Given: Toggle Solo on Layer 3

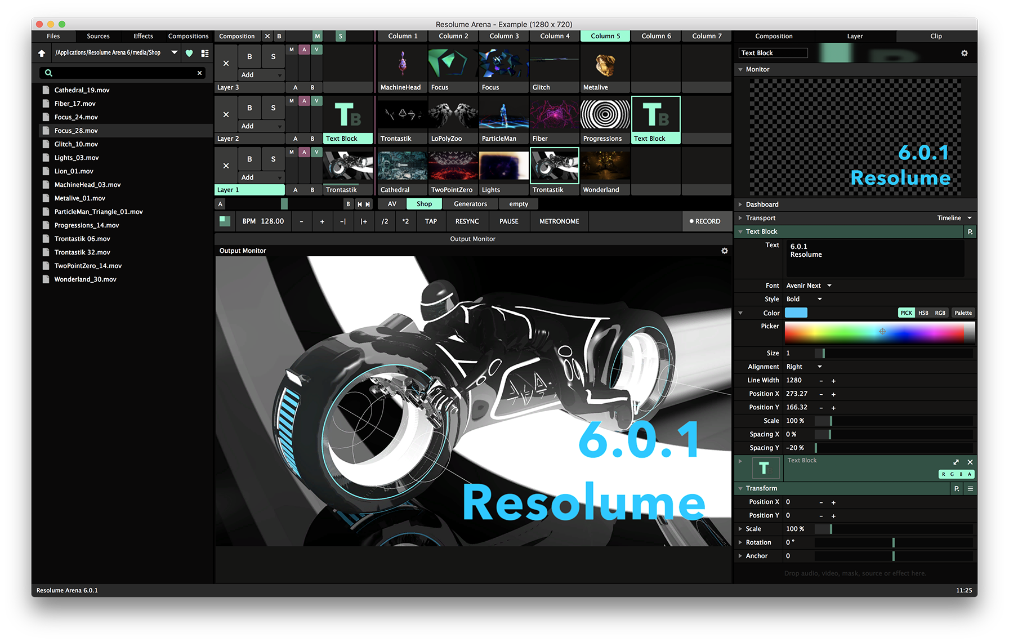Looking at the screenshot, I should pos(273,57).
